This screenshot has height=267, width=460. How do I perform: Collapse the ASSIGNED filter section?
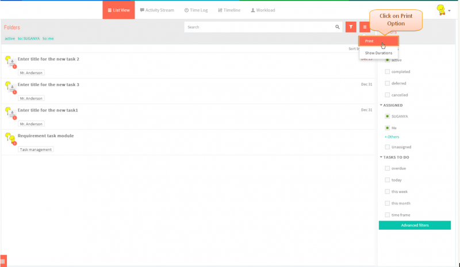[x=392, y=105]
